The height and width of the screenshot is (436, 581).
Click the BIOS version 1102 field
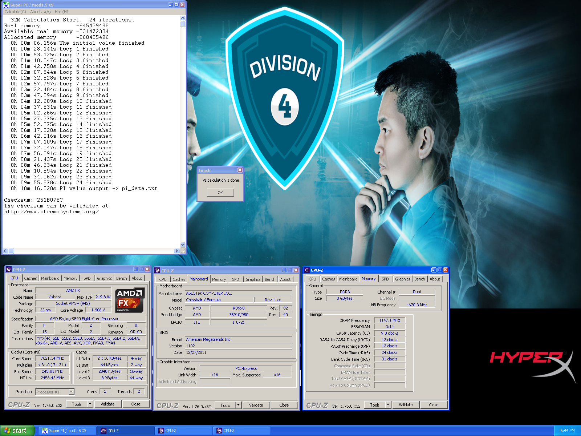[x=239, y=346]
